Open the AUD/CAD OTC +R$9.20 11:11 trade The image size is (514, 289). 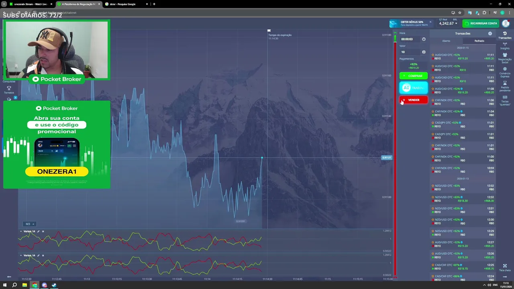click(x=463, y=57)
